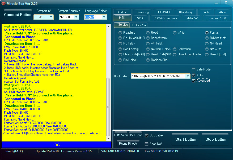This screenshot has height=160, width=233.
Task: Select the Mstar/W tab
Action: (192, 18)
